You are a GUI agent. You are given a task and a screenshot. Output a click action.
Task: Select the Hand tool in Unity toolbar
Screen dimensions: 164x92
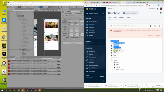click(x=9, y=7)
